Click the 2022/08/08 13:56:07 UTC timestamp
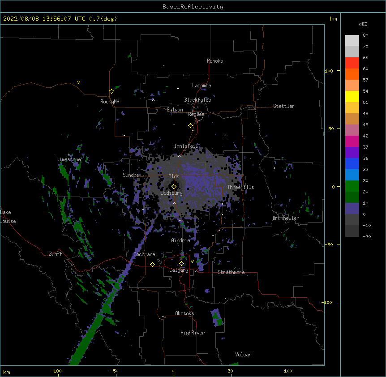The height and width of the screenshot is (377, 386). point(44,19)
